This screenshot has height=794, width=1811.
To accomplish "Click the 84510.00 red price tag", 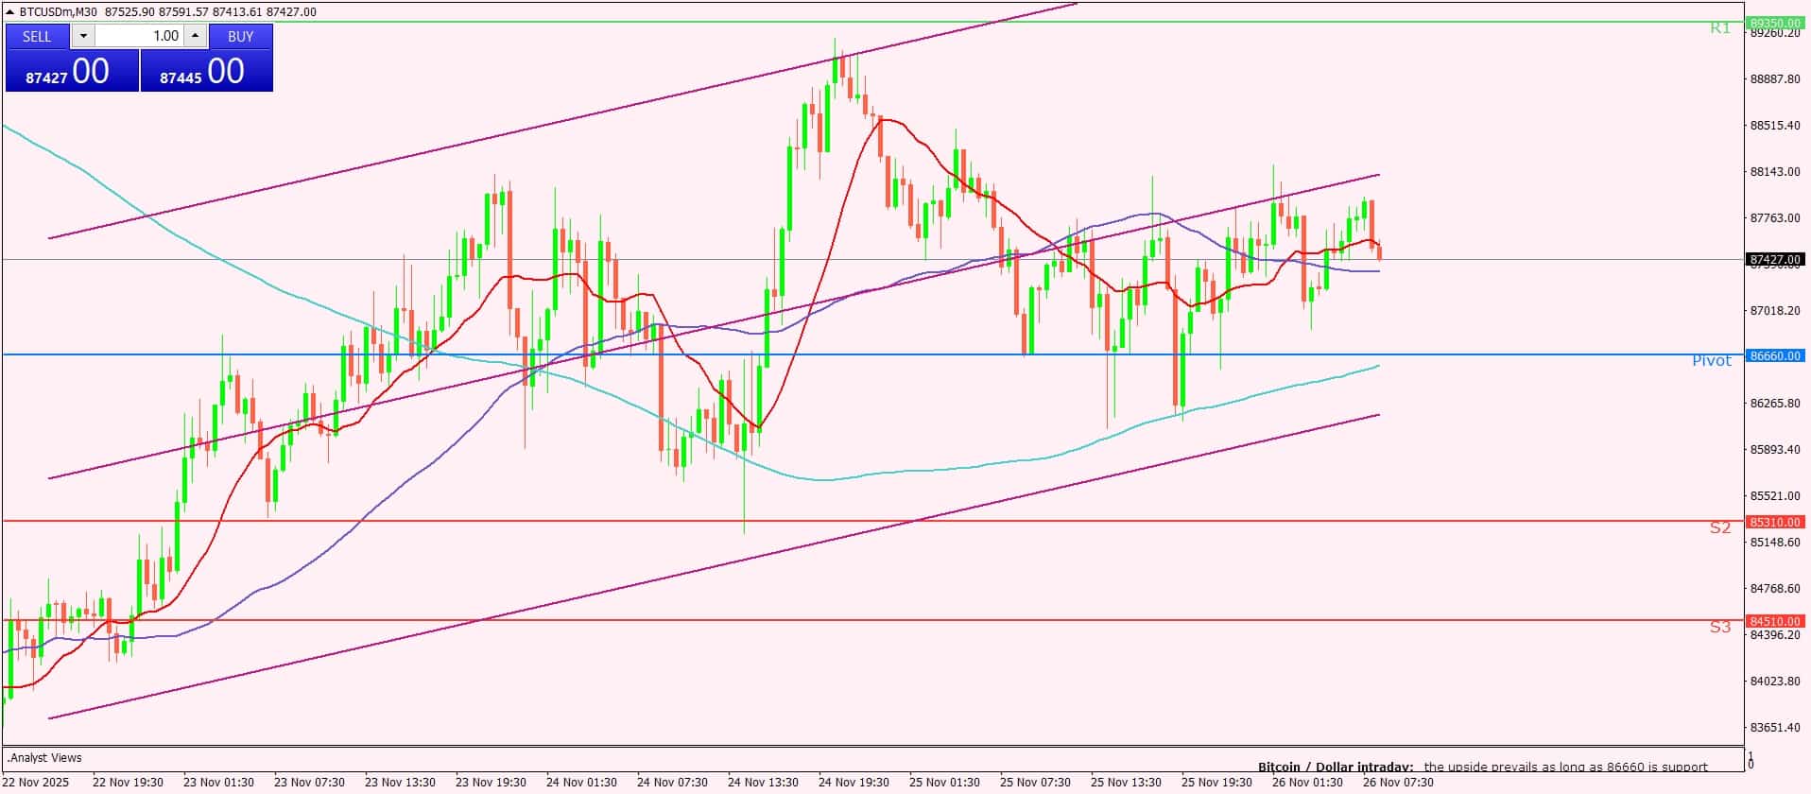I will click(x=1775, y=621).
